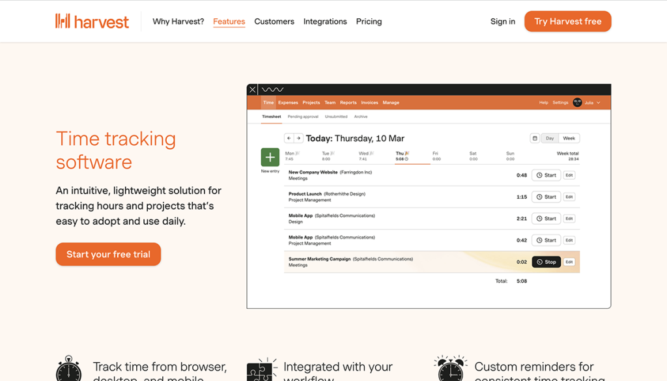This screenshot has height=381, width=667.
Task: Select Thu in the week row
Action: click(x=403, y=156)
